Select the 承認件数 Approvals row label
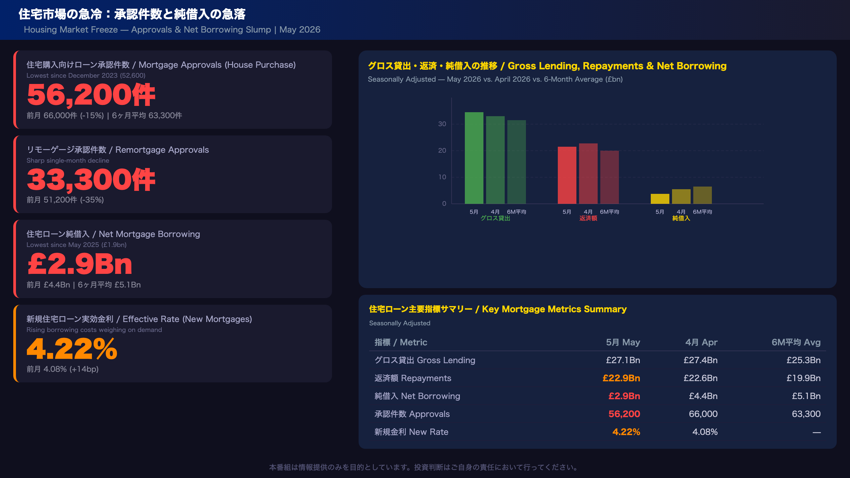The image size is (850, 478). [412, 414]
